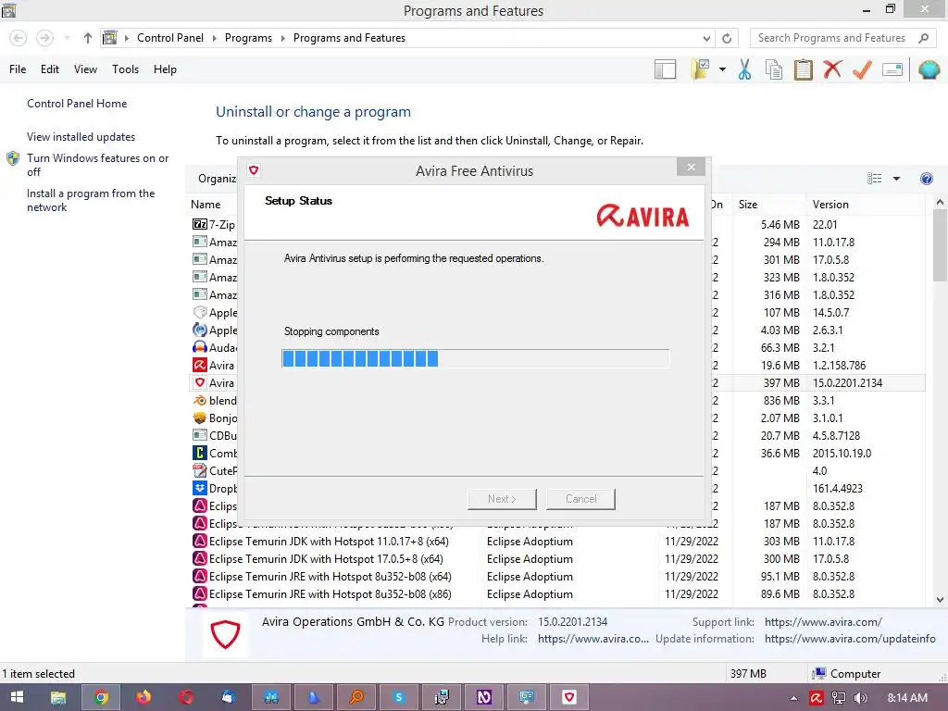This screenshot has width=948, height=711.
Task: Click the Up one level arrow
Action: coord(88,38)
